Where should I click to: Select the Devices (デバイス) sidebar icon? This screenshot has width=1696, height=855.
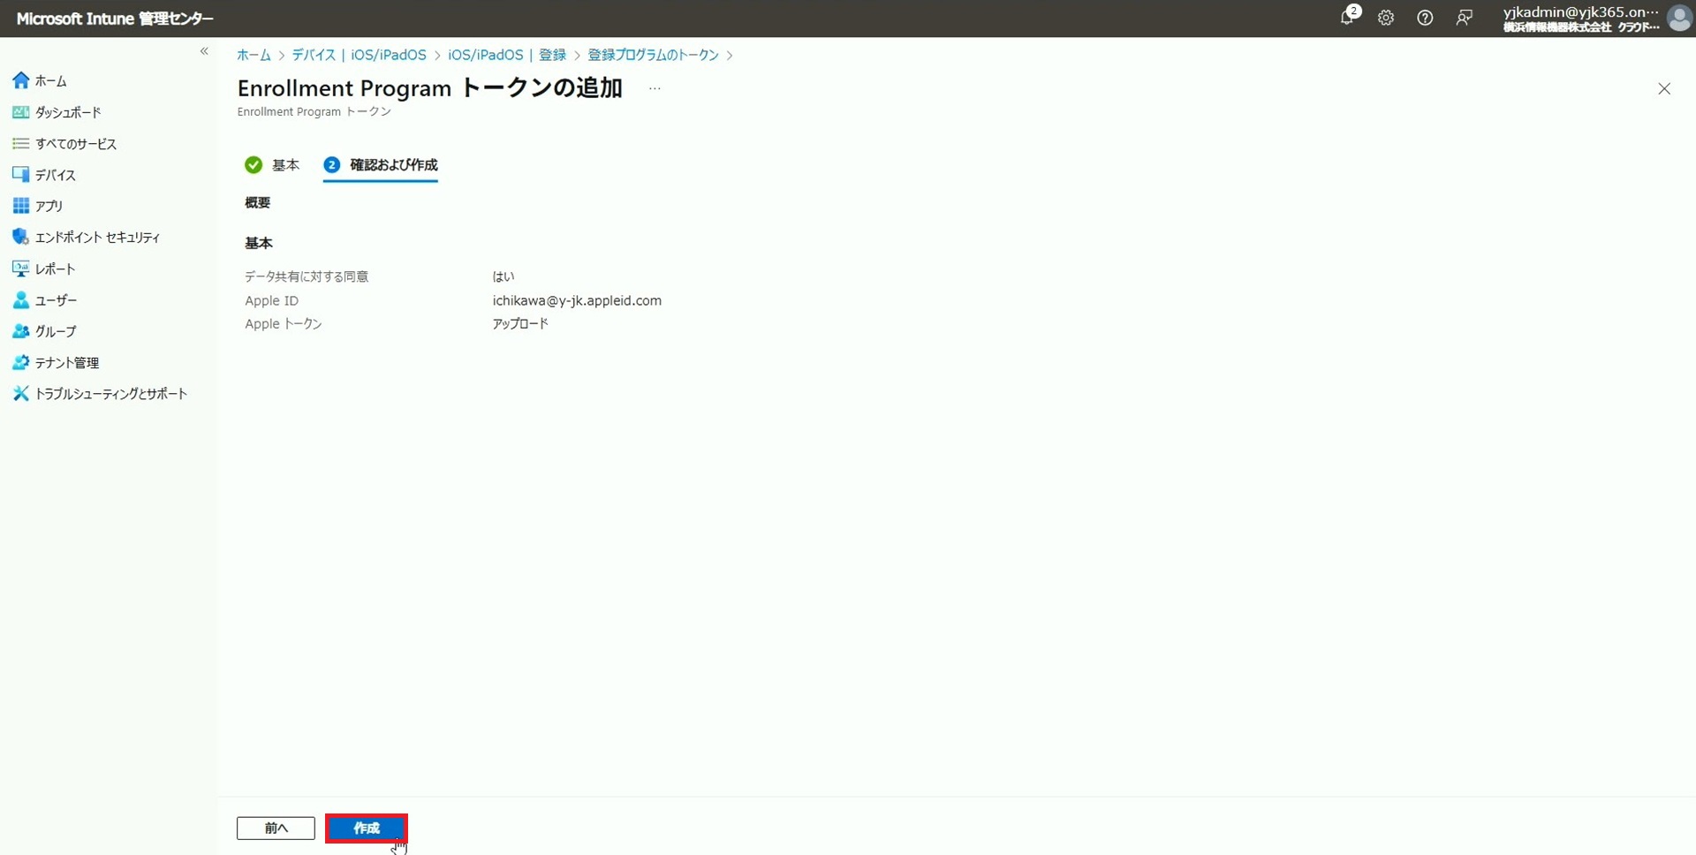(x=21, y=175)
